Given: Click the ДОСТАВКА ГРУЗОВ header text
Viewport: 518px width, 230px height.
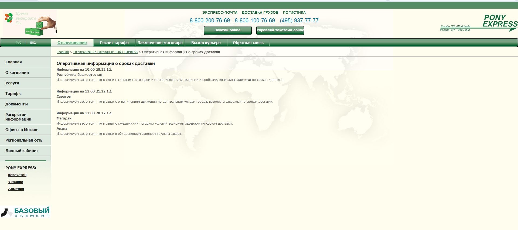Looking at the screenshot, I should click(x=260, y=12).
